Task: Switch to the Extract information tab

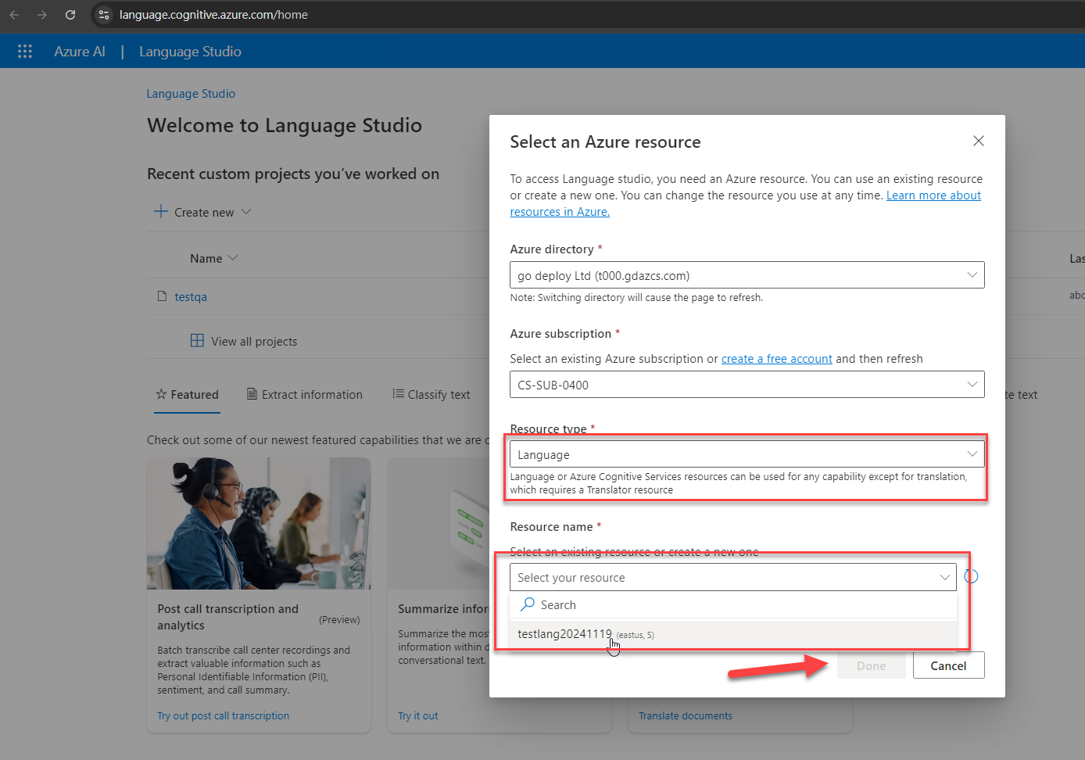Action: 305,395
